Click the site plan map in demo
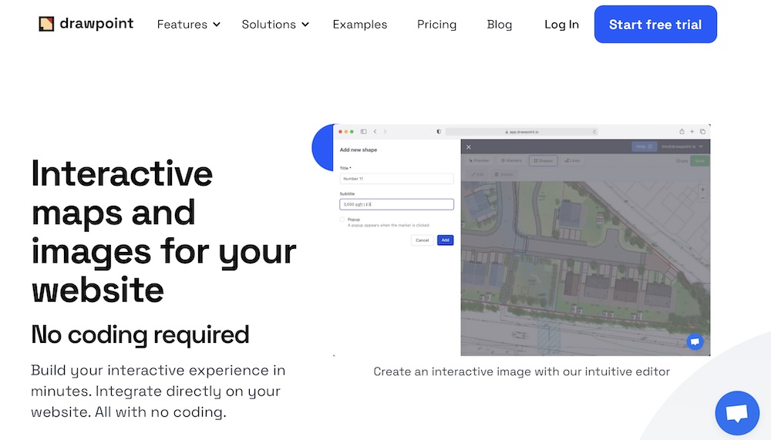Viewport: 771px width, 440px height. (x=585, y=268)
